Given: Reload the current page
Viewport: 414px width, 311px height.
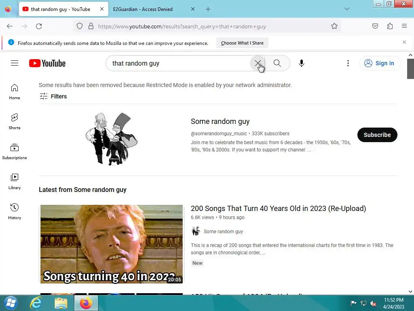Looking at the screenshot, I should [39, 26].
